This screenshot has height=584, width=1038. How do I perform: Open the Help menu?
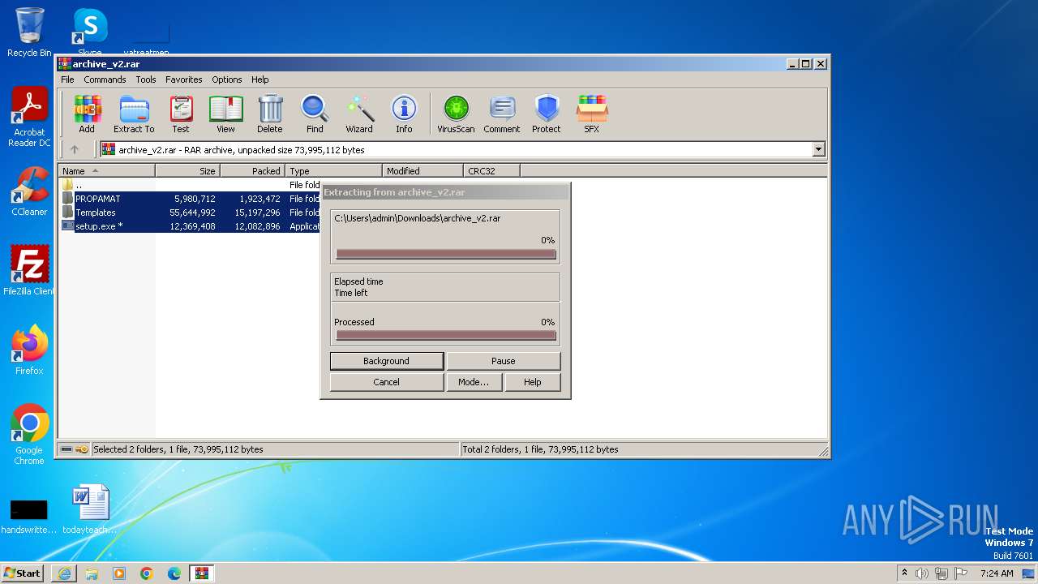[259, 79]
